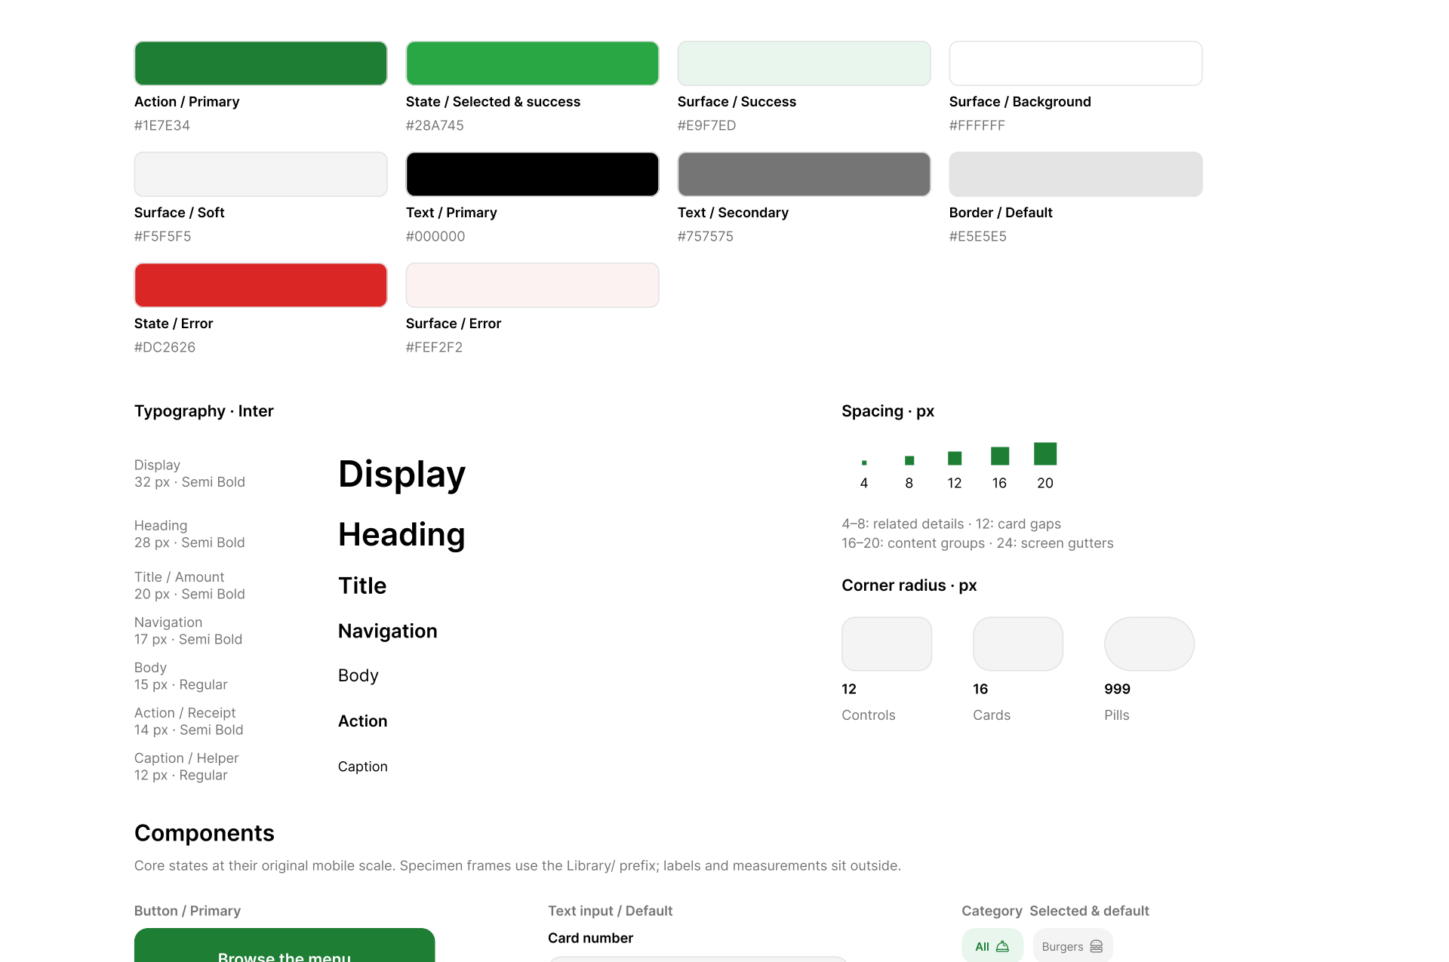
Task: Select the Button / Primary label
Action: [187, 911]
